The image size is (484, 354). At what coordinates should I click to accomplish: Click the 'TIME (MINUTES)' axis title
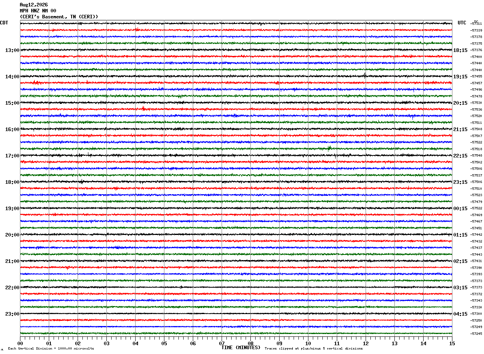[241, 348]
